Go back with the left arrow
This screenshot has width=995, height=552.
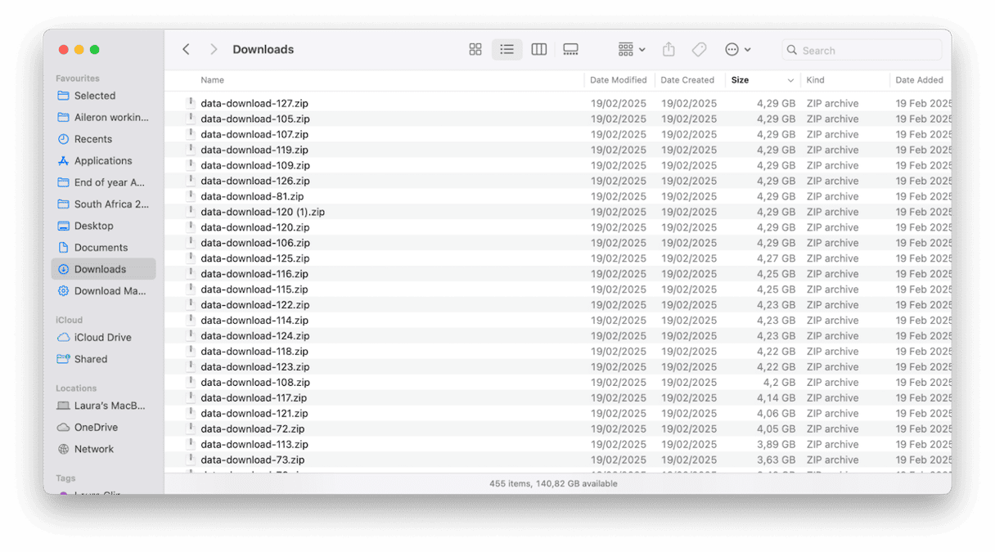[x=186, y=50]
